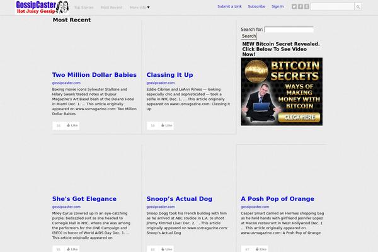Open Snoop's Actual Dog headline

coord(180,198)
